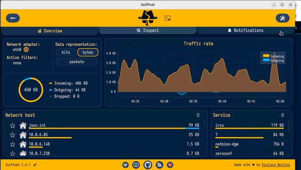Open the wiki book icon
Image resolution: width=301 pixels, height=170 pixels.
pyautogui.click(x=137, y=165)
